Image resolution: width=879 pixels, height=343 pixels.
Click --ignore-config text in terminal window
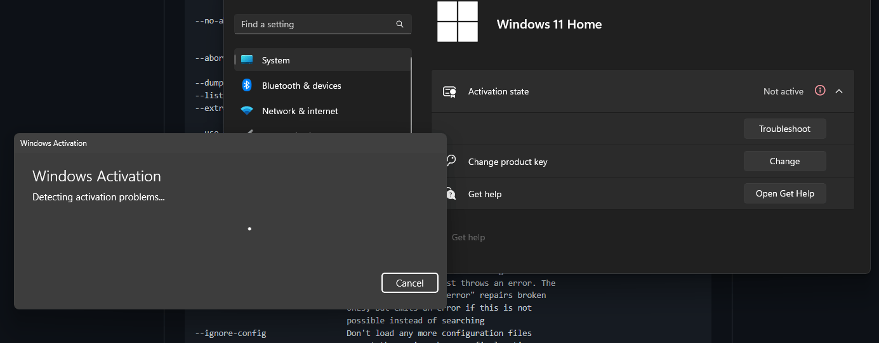[x=230, y=333]
